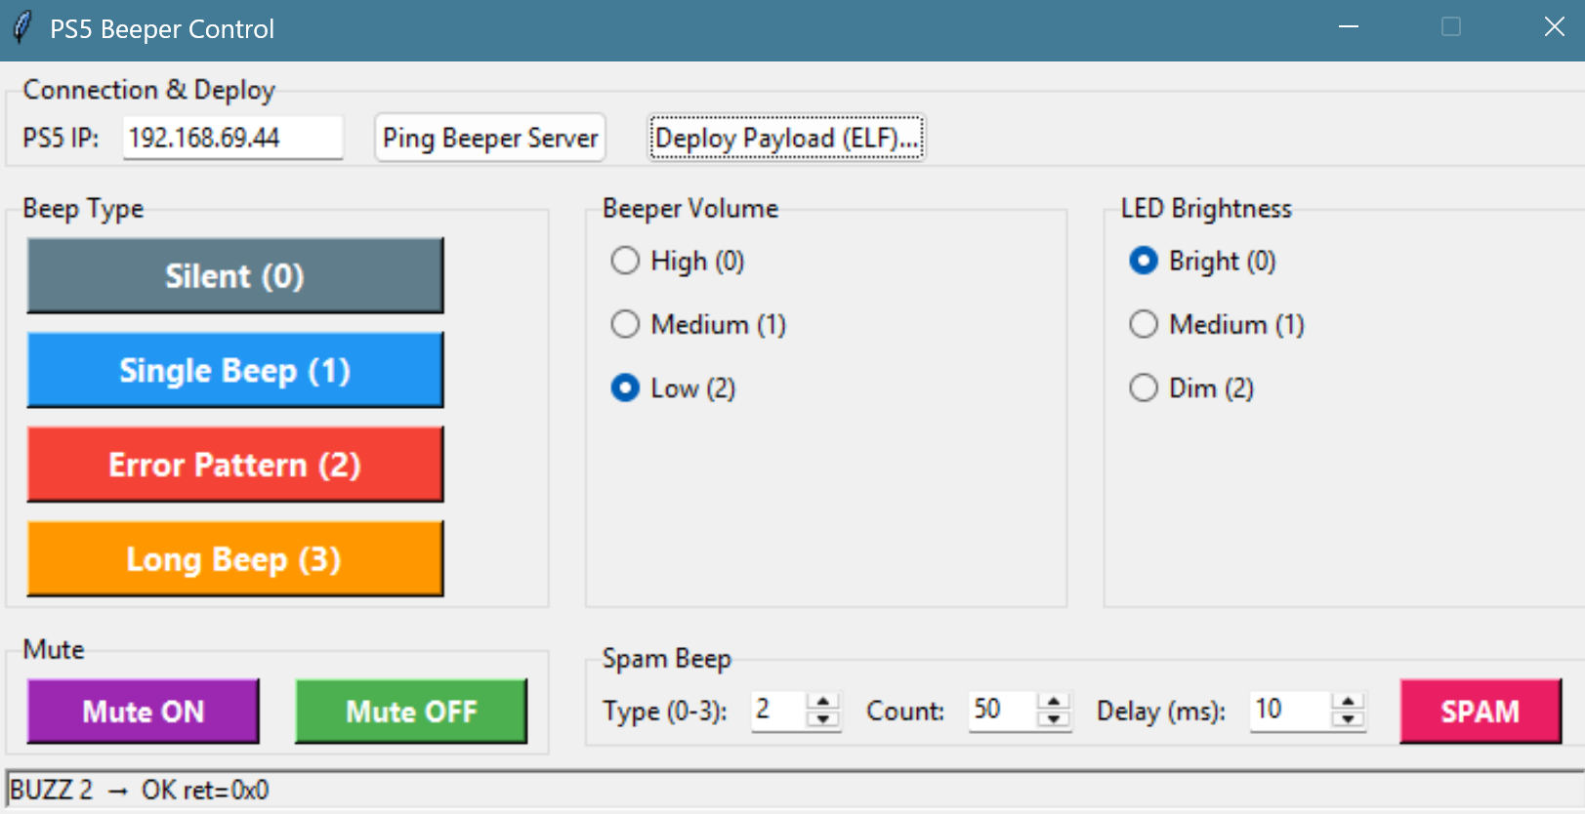Click the 'LED Brightness' group label
This screenshot has width=1585, height=814.
1206,208
